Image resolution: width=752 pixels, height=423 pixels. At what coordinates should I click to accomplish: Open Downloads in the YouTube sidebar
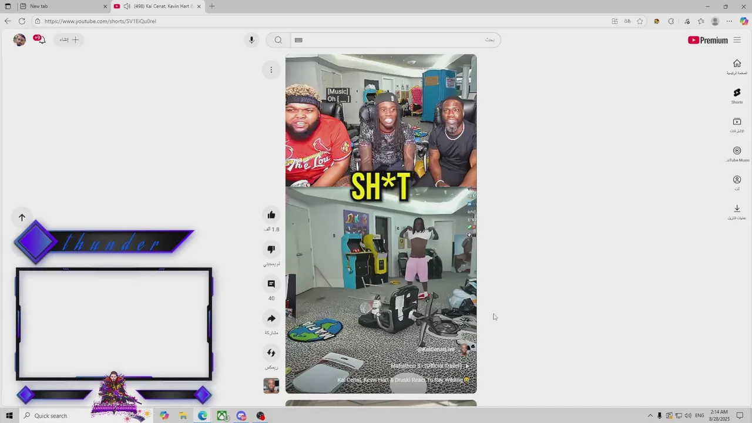point(737,211)
